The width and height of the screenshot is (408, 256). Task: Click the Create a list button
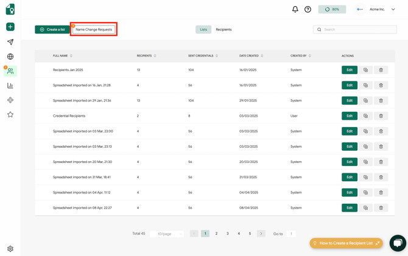pos(52,29)
